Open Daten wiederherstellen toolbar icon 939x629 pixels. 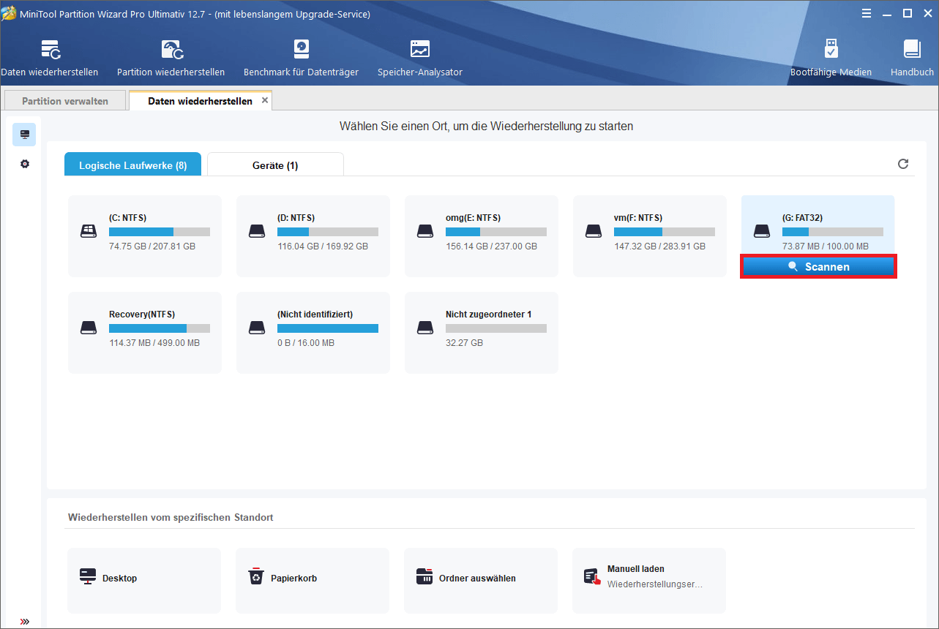pyautogui.click(x=49, y=59)
